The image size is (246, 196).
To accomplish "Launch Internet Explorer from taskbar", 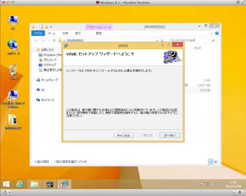I will [x=20, y=184].
